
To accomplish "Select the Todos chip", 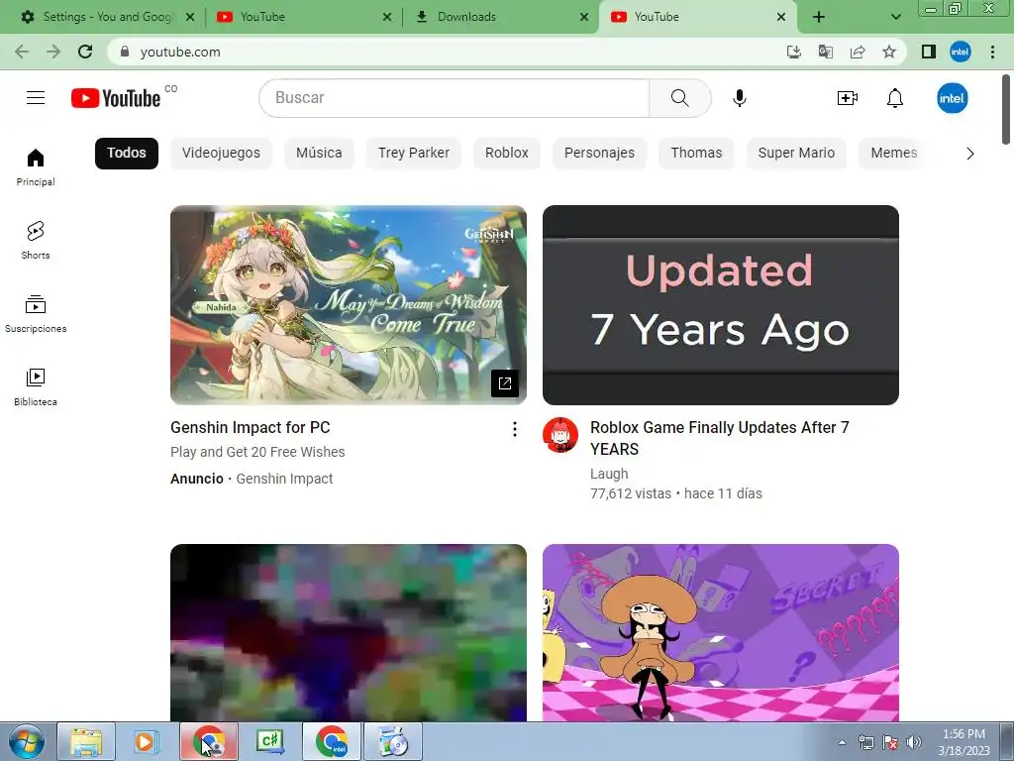I will point(127,154).
